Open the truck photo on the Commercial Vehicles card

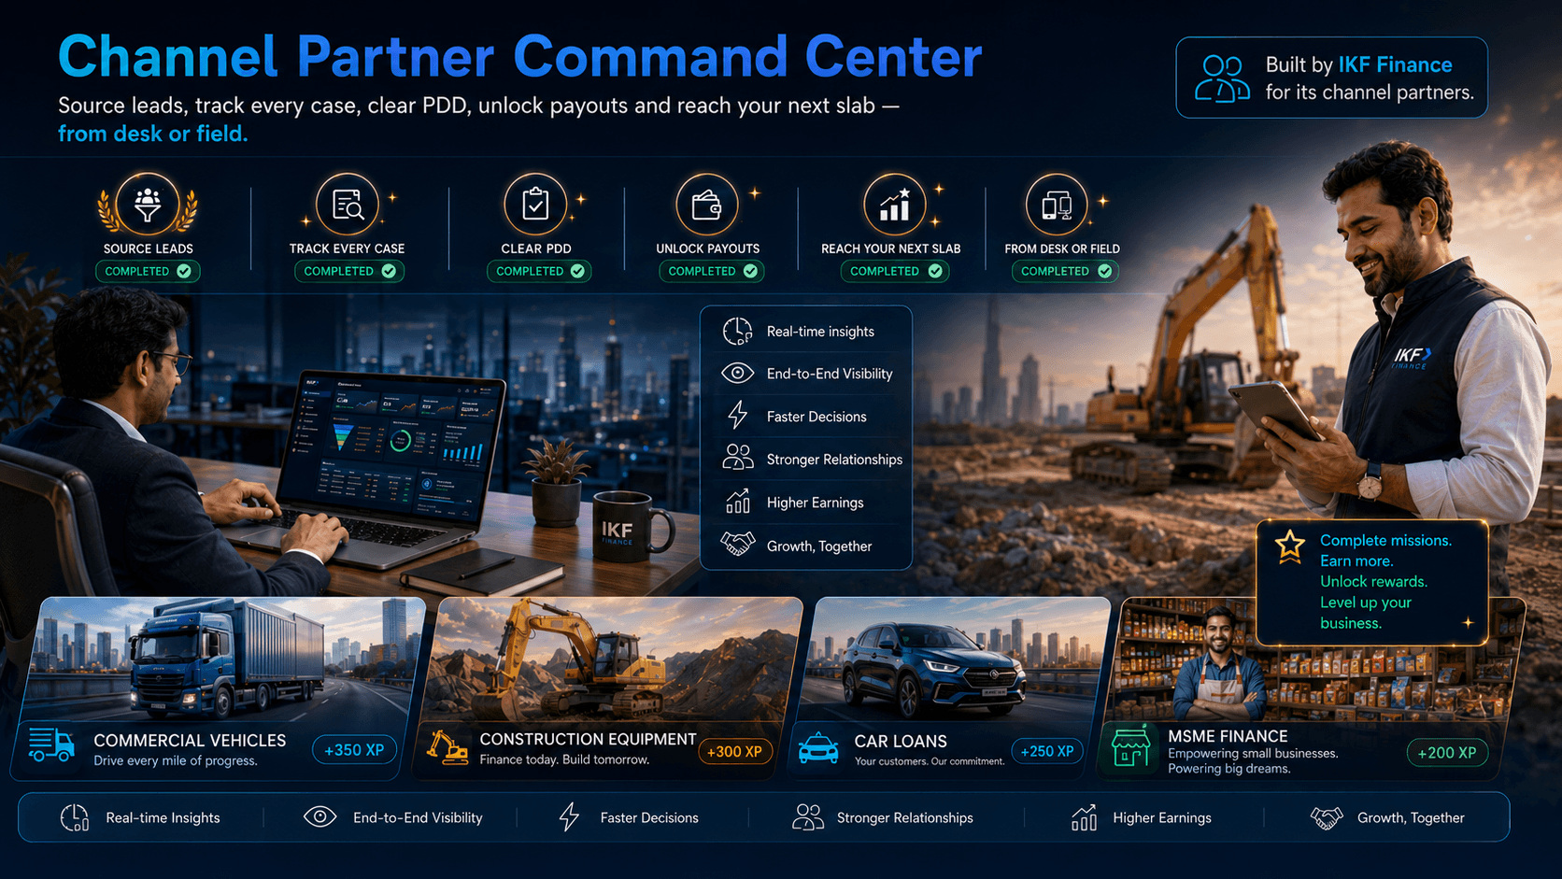222,659
